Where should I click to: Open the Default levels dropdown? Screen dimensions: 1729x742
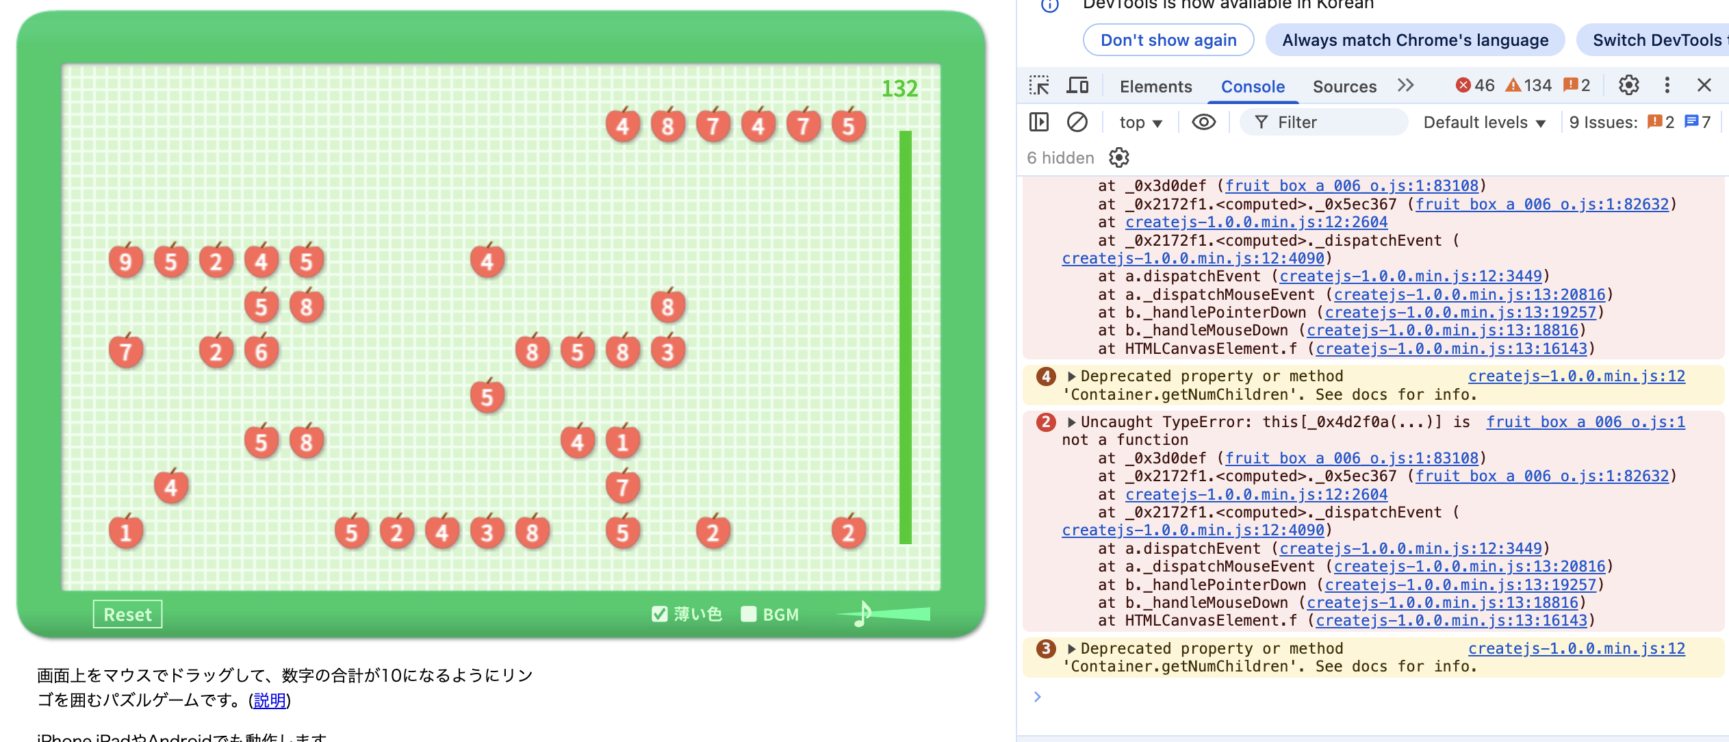pos(1484,123)
